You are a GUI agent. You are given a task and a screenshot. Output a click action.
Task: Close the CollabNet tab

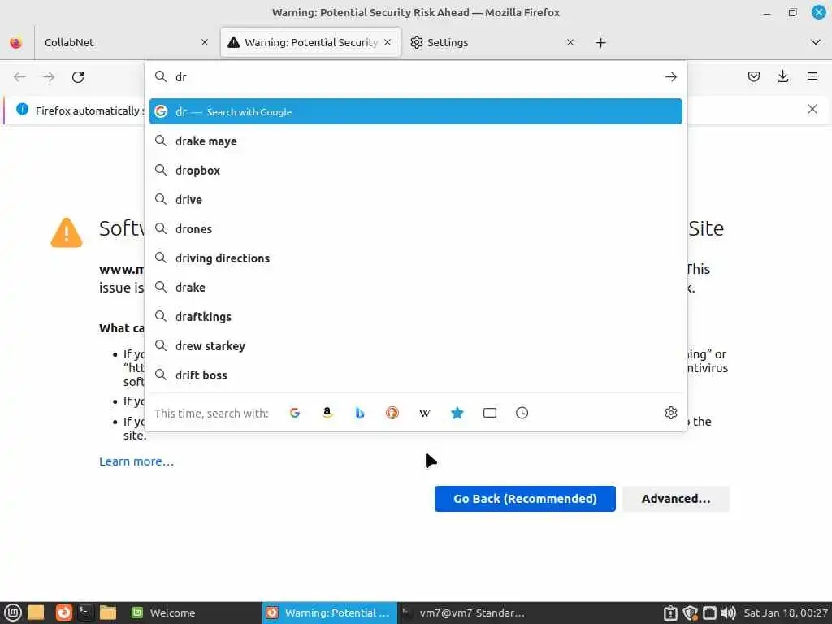205,42
